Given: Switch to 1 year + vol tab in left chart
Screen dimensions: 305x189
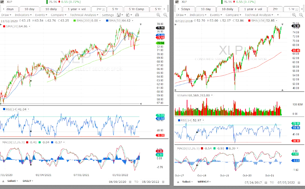Looking at the screenshot, I should pyautogui.click(x=77, y=9).
